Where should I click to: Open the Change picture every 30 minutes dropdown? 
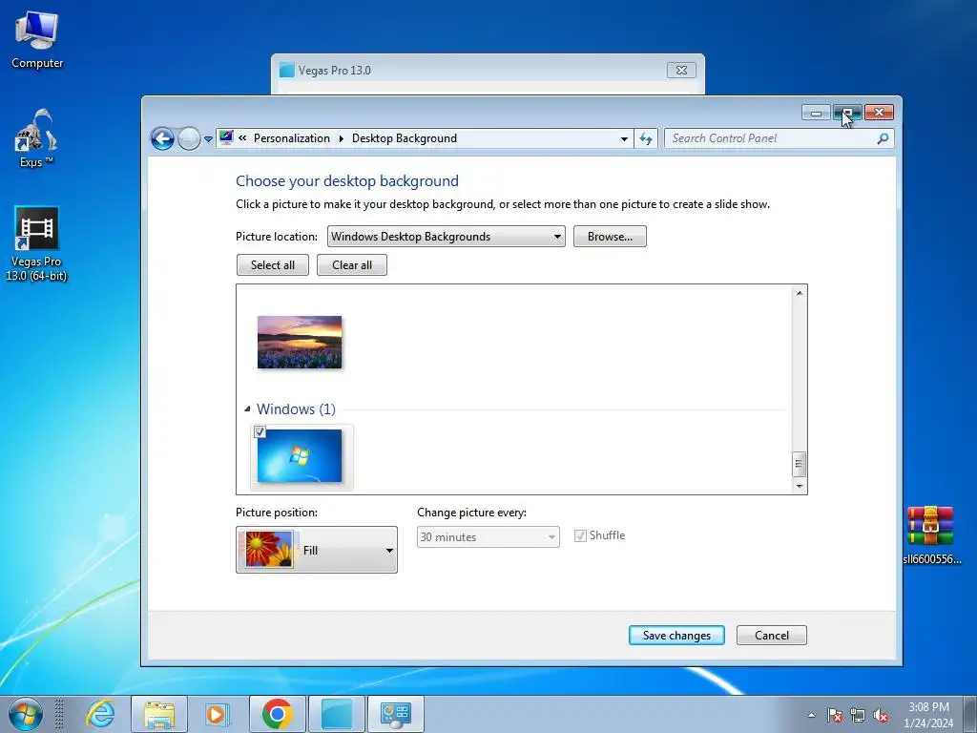[x=488, y=536]
